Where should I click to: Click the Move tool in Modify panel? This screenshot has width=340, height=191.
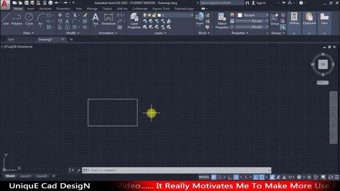coord(60,15)
